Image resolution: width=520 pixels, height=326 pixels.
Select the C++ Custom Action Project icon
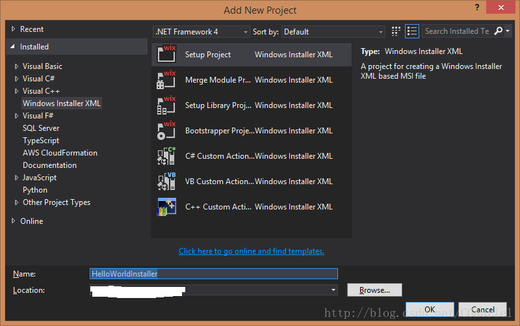pyautogui.click(x=166, y=207)
